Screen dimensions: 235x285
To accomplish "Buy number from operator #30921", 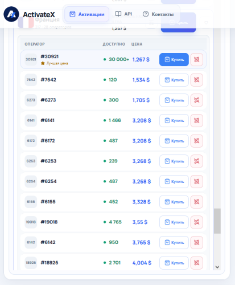I will [174, 60].
